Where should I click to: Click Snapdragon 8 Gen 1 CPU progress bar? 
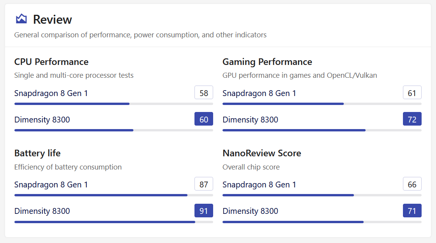114,104
